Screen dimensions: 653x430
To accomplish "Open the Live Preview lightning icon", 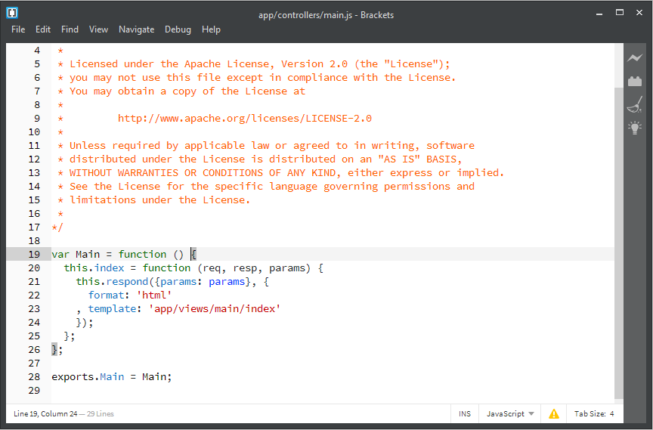I will 635,58.
